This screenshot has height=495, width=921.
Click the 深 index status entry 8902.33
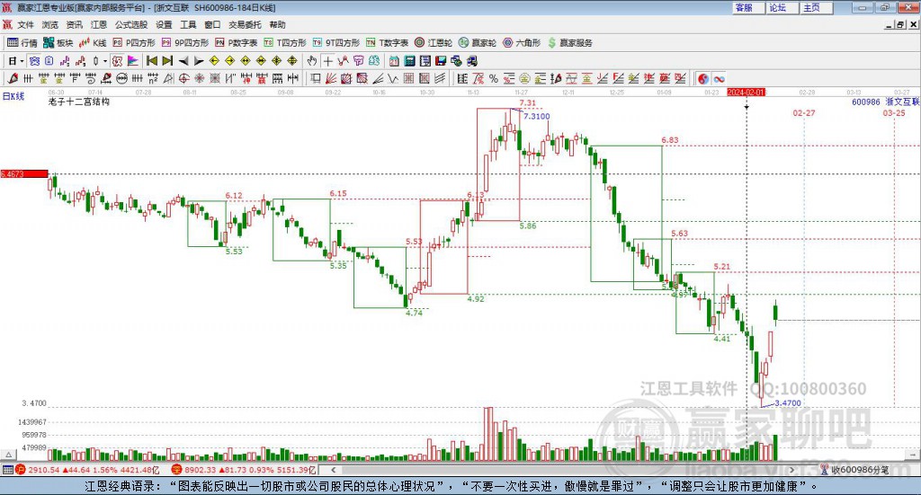point(245,470)
